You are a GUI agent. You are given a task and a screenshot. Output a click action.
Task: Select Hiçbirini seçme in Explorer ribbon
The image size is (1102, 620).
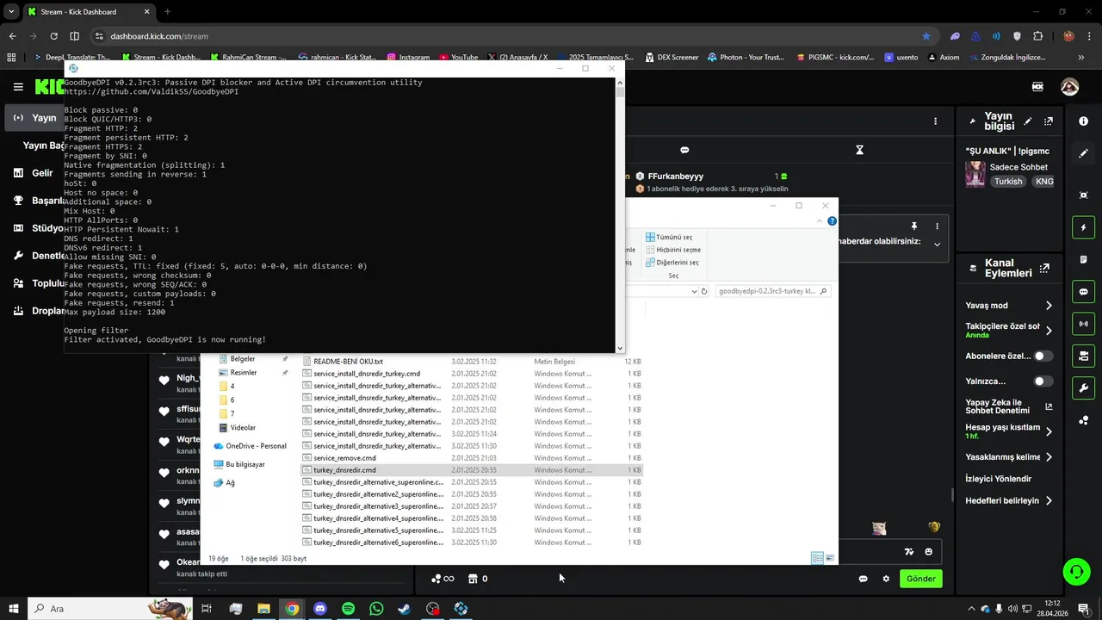click(x=672, y=250)
